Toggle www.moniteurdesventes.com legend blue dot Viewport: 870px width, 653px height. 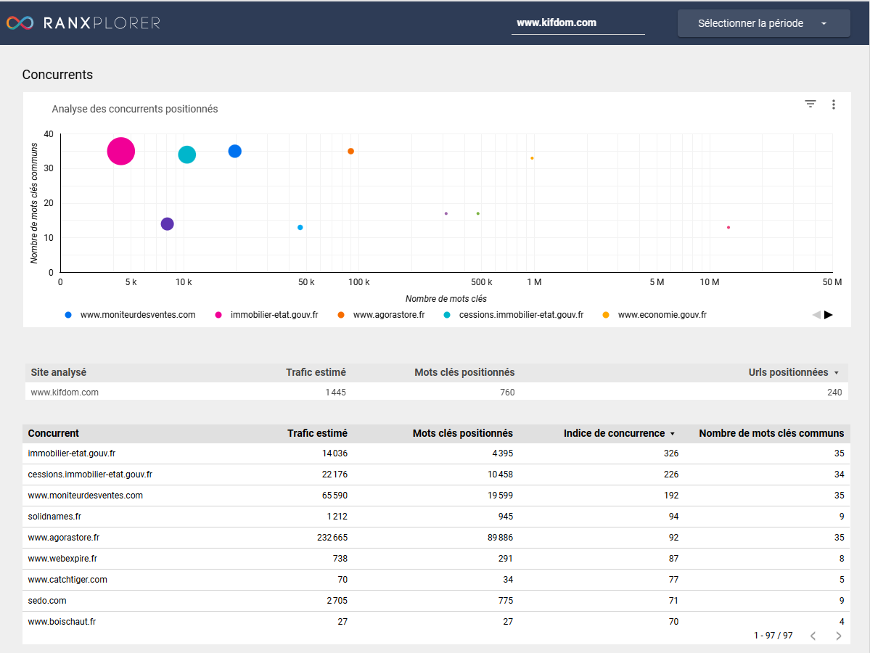[x=68, y=315]
